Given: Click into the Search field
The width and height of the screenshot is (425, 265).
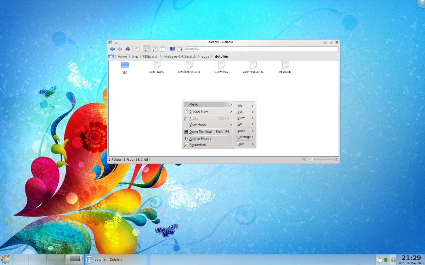Looking at the screenshot, I should [x=261, y=49].
